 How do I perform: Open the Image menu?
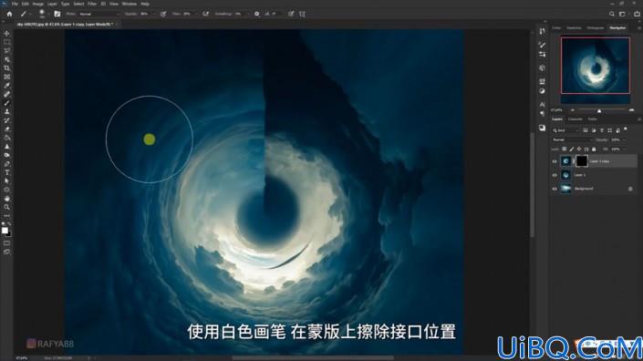(x=37, y=4)
